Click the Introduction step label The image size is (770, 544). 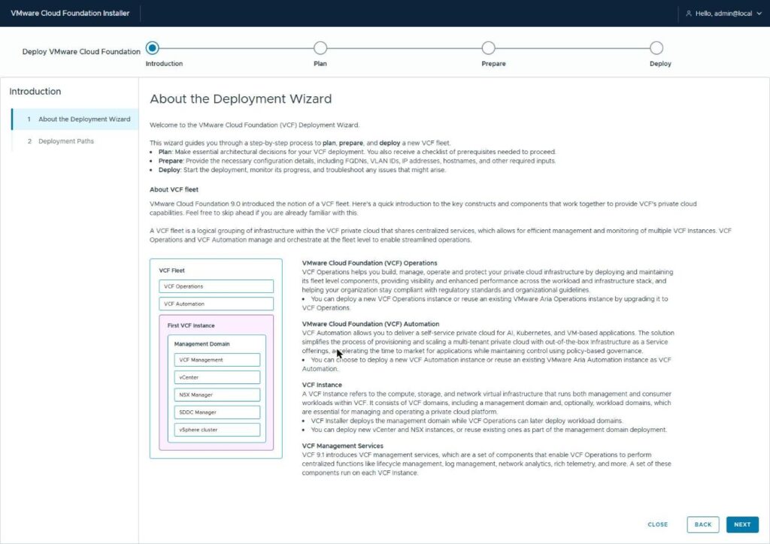[x=164, y=64]
